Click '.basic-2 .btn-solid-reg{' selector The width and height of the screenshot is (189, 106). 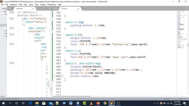(83, 63)
